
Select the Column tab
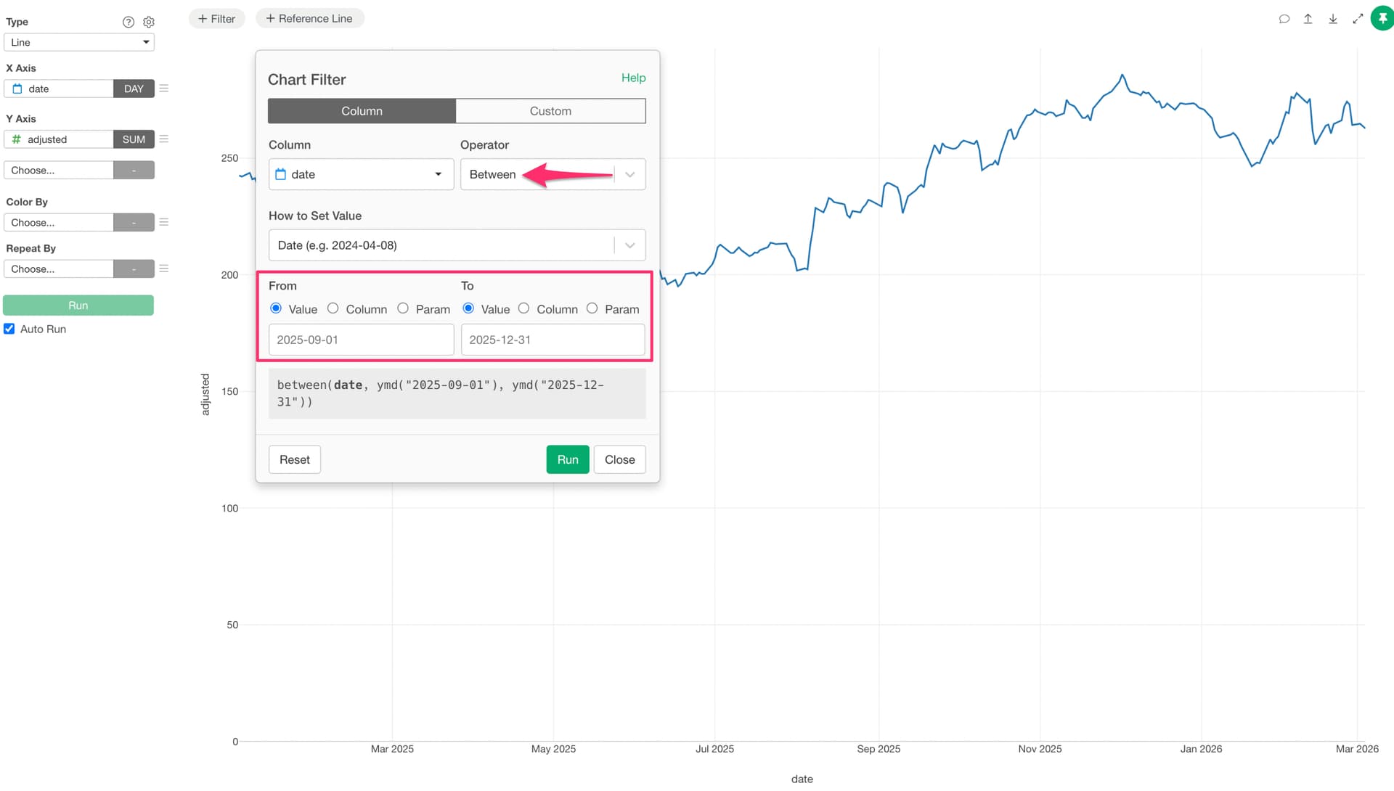click(x=362, y=111)
